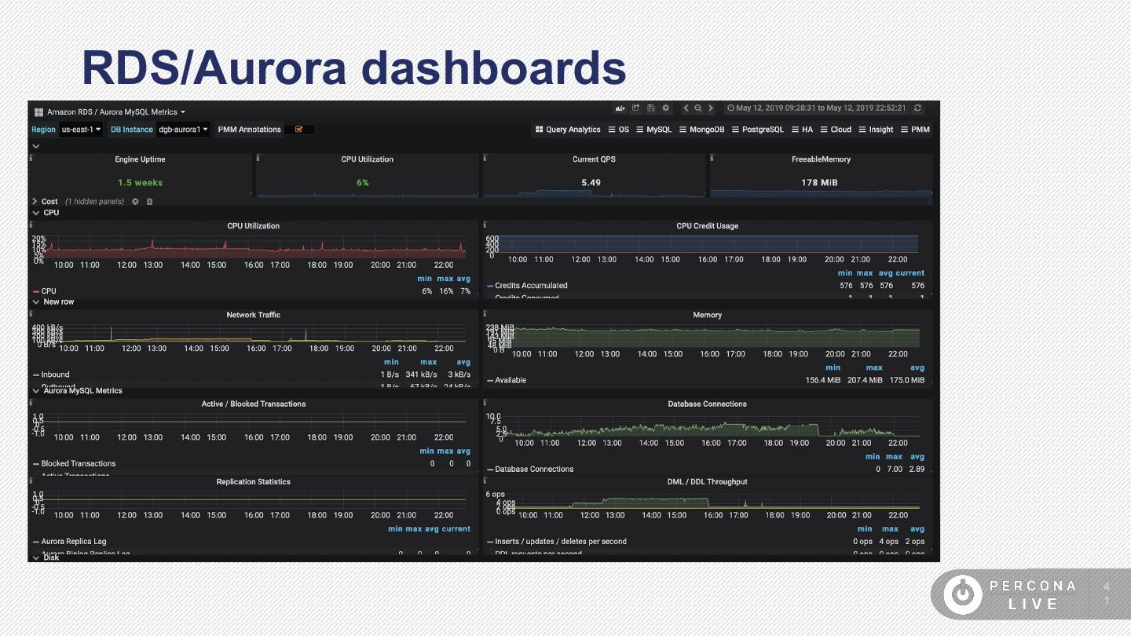Zoom out the time range
Image resolution: width=1131 pixels, height=636 pixels.
click(698, 108)
